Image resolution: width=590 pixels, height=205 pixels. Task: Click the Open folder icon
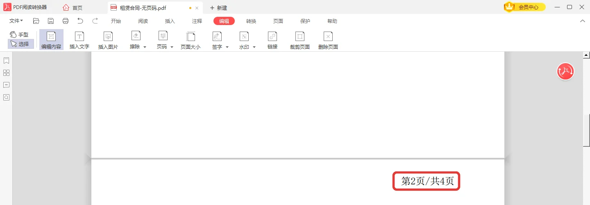(x=36, y=21)
